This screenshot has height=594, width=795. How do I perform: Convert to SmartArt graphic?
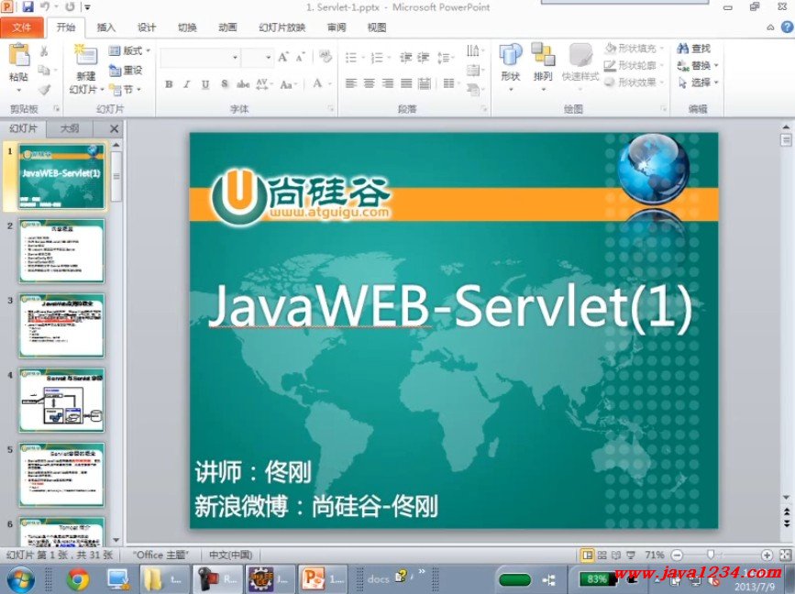475,90
